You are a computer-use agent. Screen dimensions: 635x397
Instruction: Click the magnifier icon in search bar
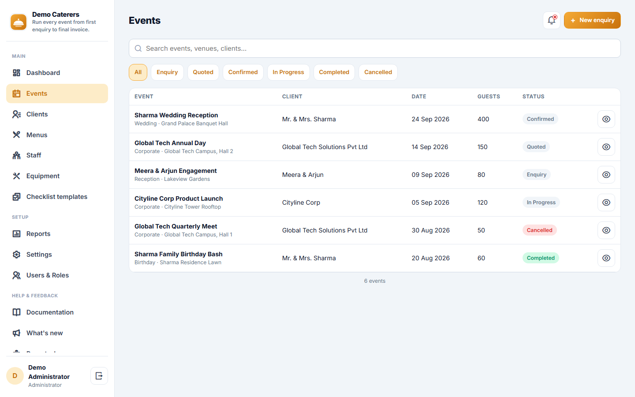[138, 49]
